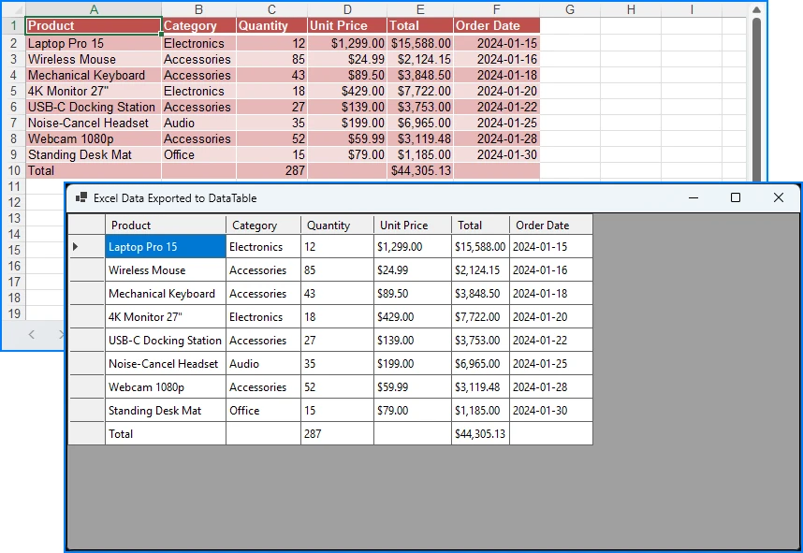
Task: Select Excel column B header
Action: pyautogui.click(x=198, y=9)
